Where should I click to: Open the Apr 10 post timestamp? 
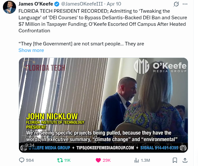coord(114,4)
